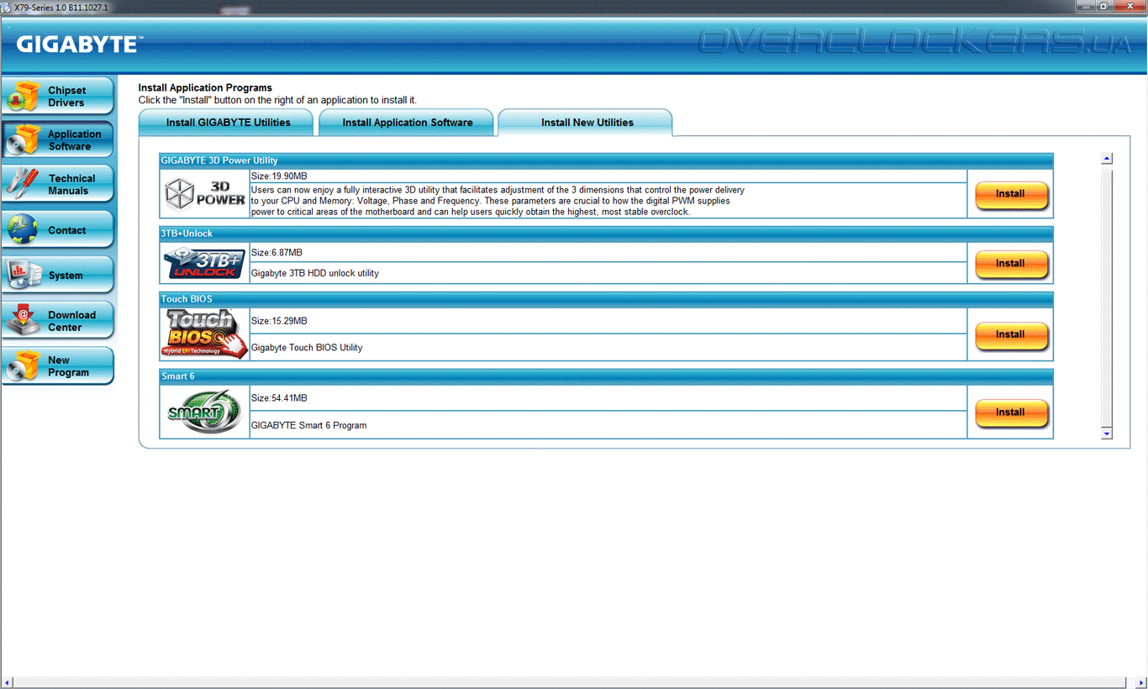Viewport: 1148px width, 689px height.
Task: Close the X79-Series window
Action: (x=1132, y=6)
